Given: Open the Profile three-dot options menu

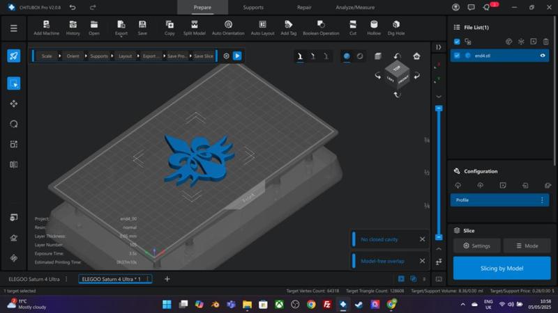Looking at the screenshot, I should (542, 200).
